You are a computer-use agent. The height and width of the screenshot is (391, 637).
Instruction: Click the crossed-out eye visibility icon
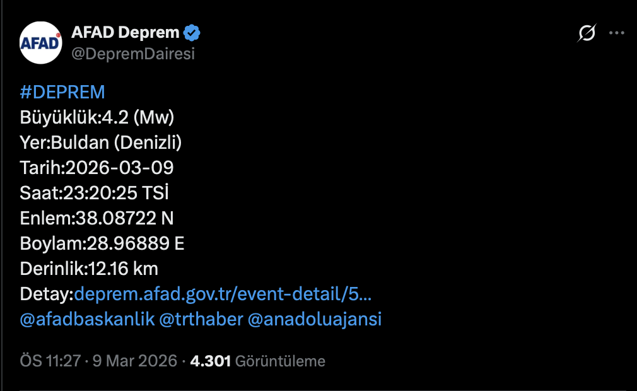click(586, 33)
